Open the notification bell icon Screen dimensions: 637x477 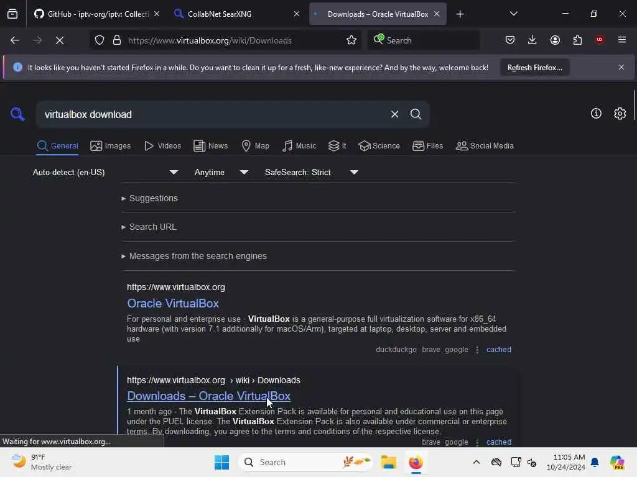[595, 462]
